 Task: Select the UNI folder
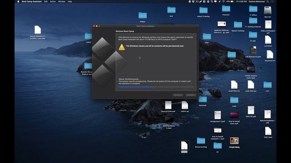(253, 35)
